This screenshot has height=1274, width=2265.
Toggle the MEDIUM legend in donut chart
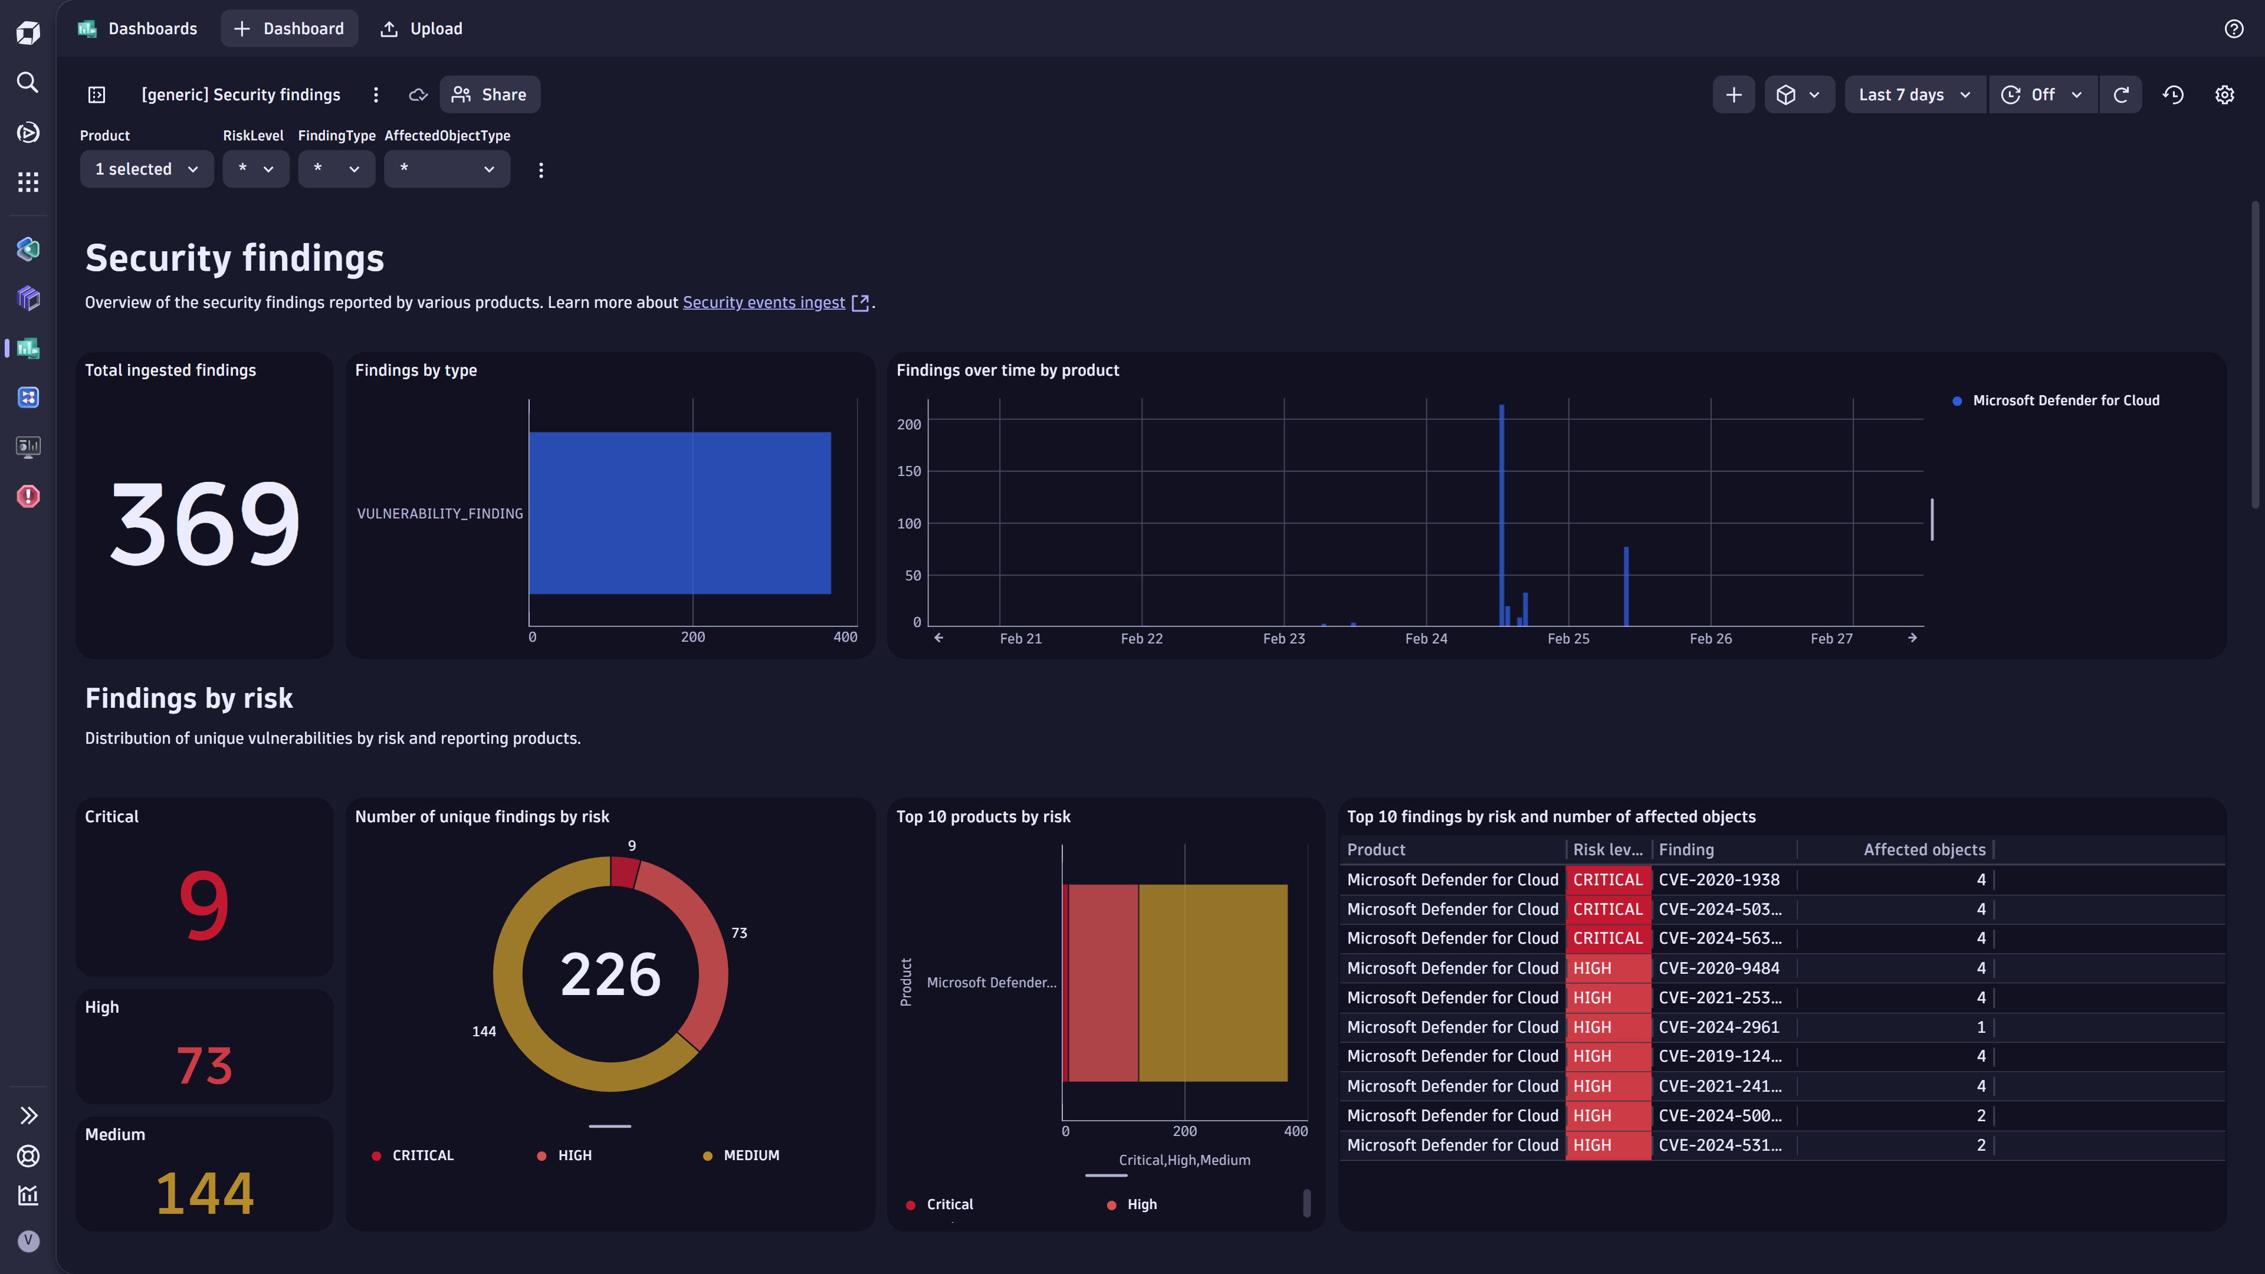tap(741, 1156)
